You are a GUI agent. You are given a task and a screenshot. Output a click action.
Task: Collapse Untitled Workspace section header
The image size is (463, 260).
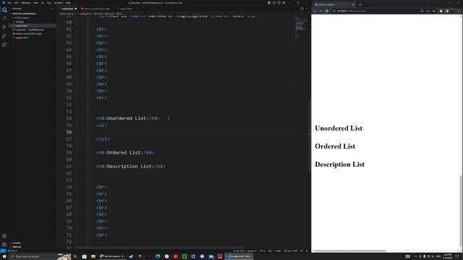coord(24,14)
